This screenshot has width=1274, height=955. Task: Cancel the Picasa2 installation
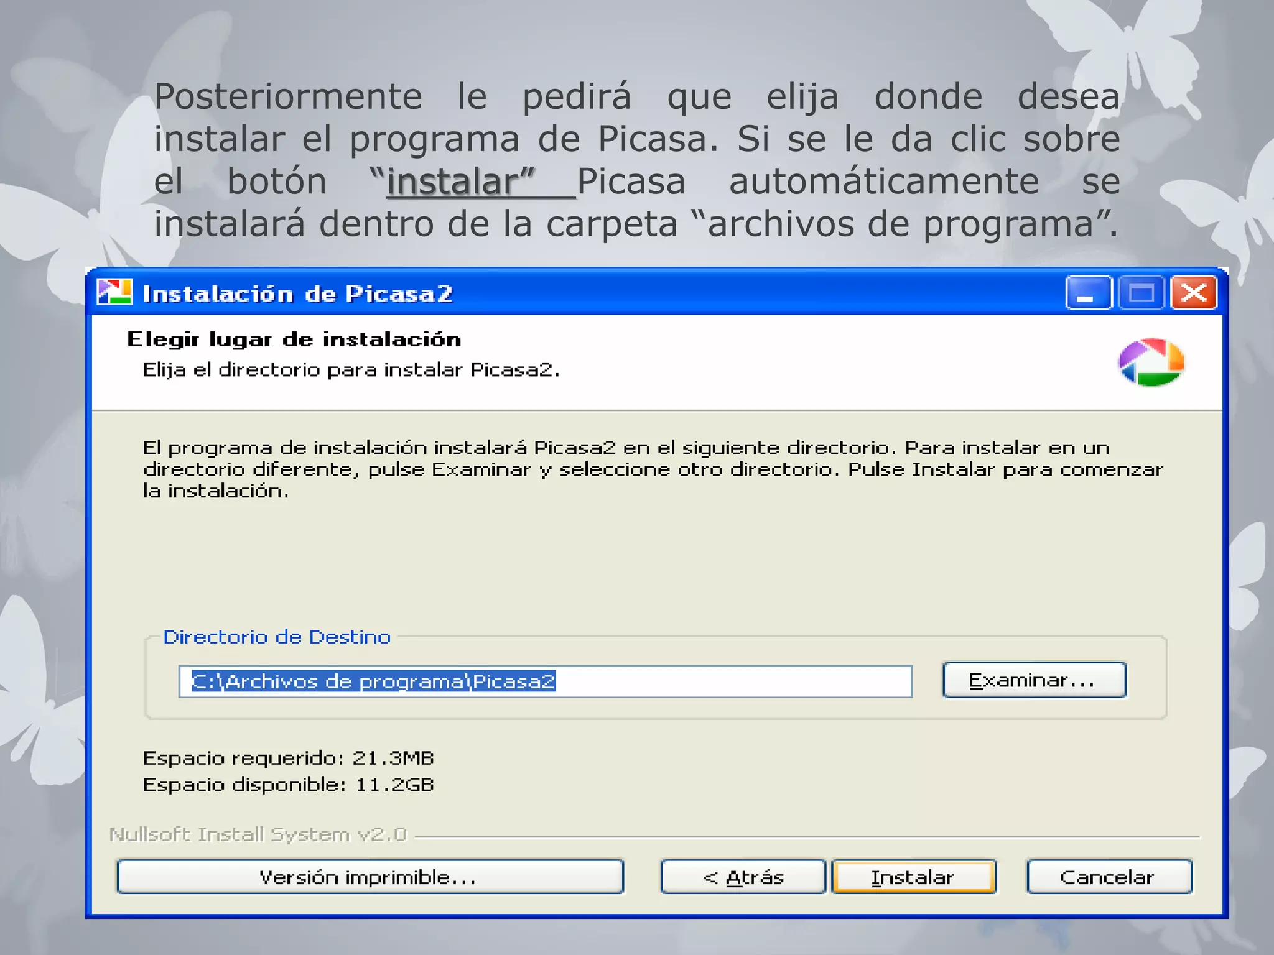click(x=1109, y=877)
